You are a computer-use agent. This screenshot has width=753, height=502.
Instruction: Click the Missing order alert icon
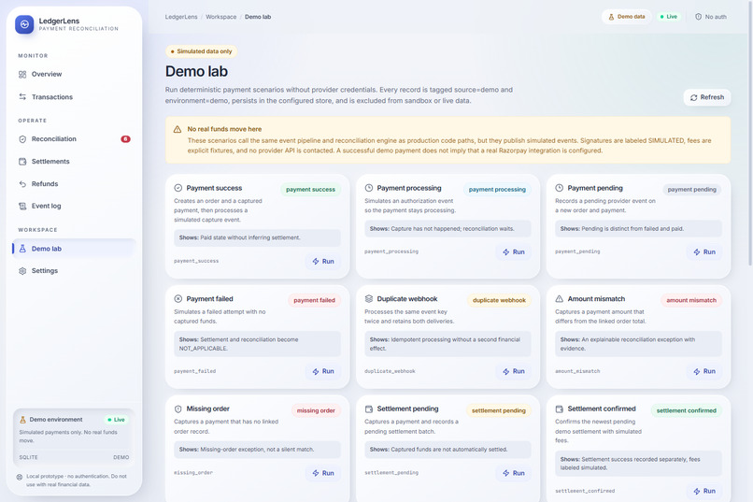click(178, 409)
